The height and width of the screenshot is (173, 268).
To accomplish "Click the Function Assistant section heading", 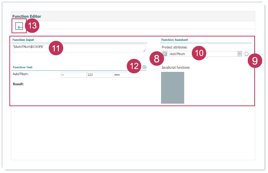I will pos(174,40).
